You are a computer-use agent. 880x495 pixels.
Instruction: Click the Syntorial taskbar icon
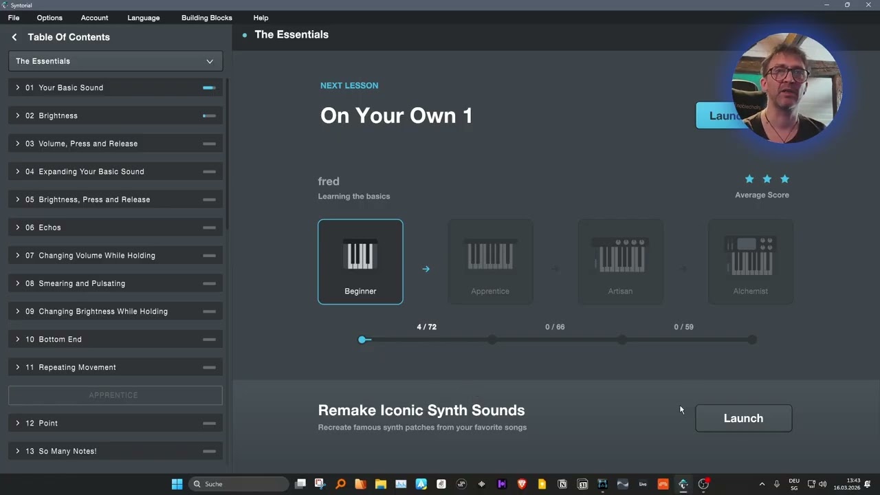pos(683,484)
